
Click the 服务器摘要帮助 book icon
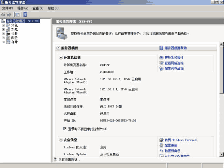[161, 48]
